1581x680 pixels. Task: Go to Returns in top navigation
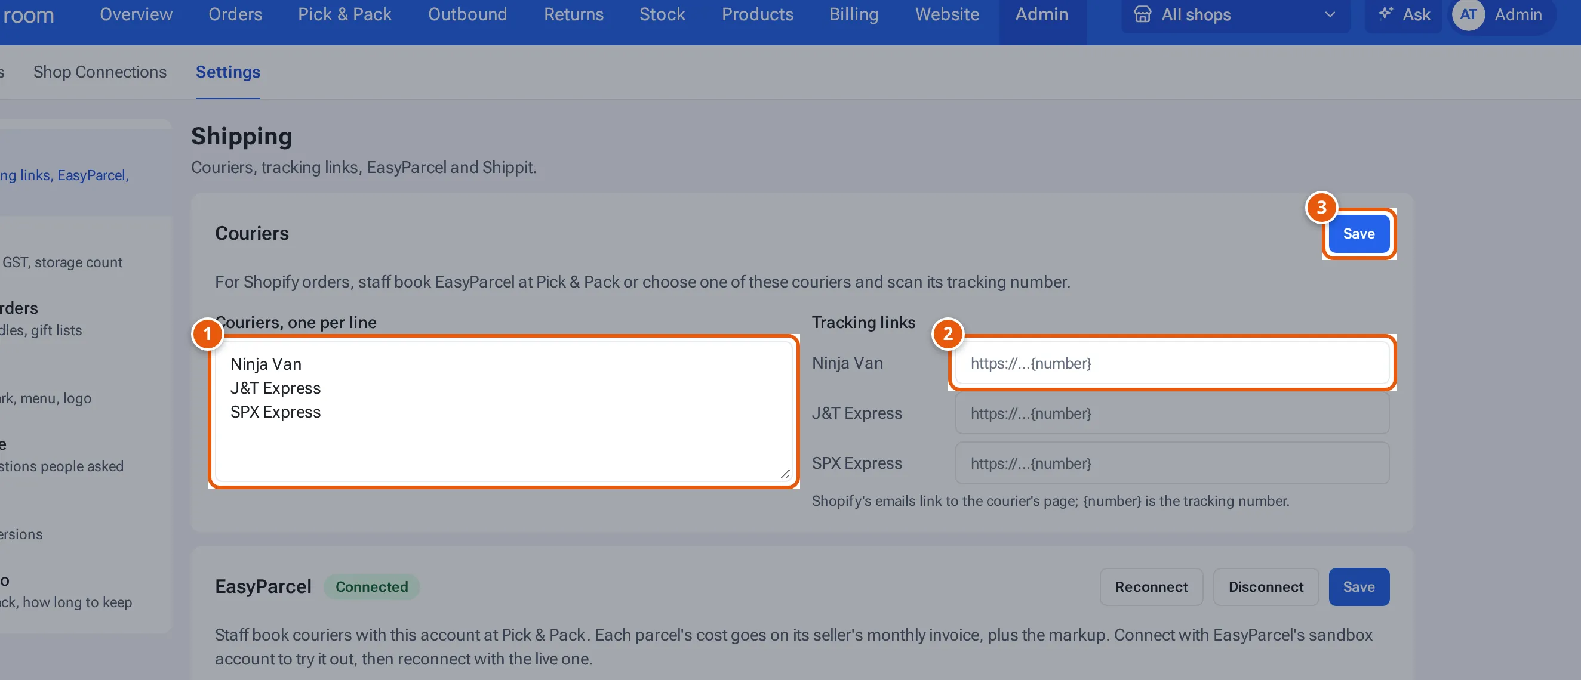(574, 14)
